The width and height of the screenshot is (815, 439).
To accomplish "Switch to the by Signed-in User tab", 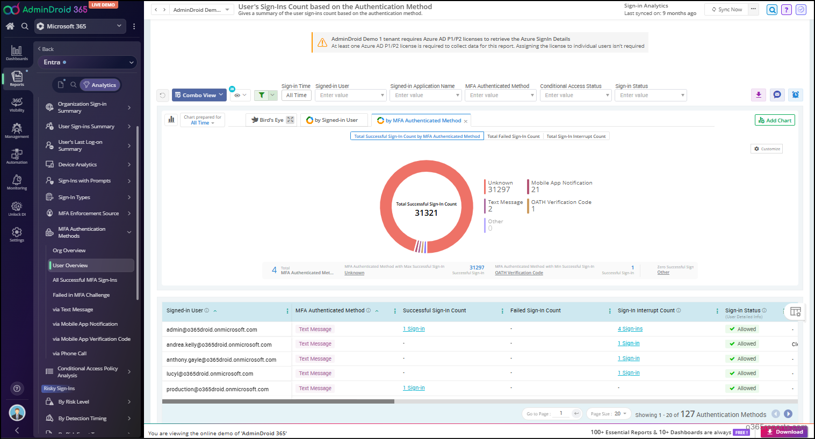I will (335, 120).
